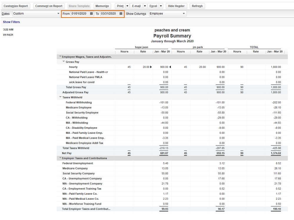Select the hourly row label
Image resolution: width=294 pixels, height=220 pixels.
[x=73, y=67]
